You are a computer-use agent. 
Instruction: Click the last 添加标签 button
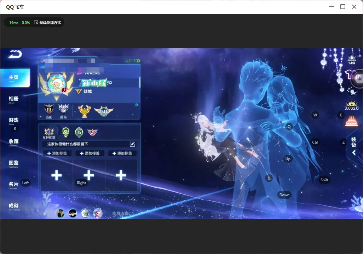[x=122, y=153]
